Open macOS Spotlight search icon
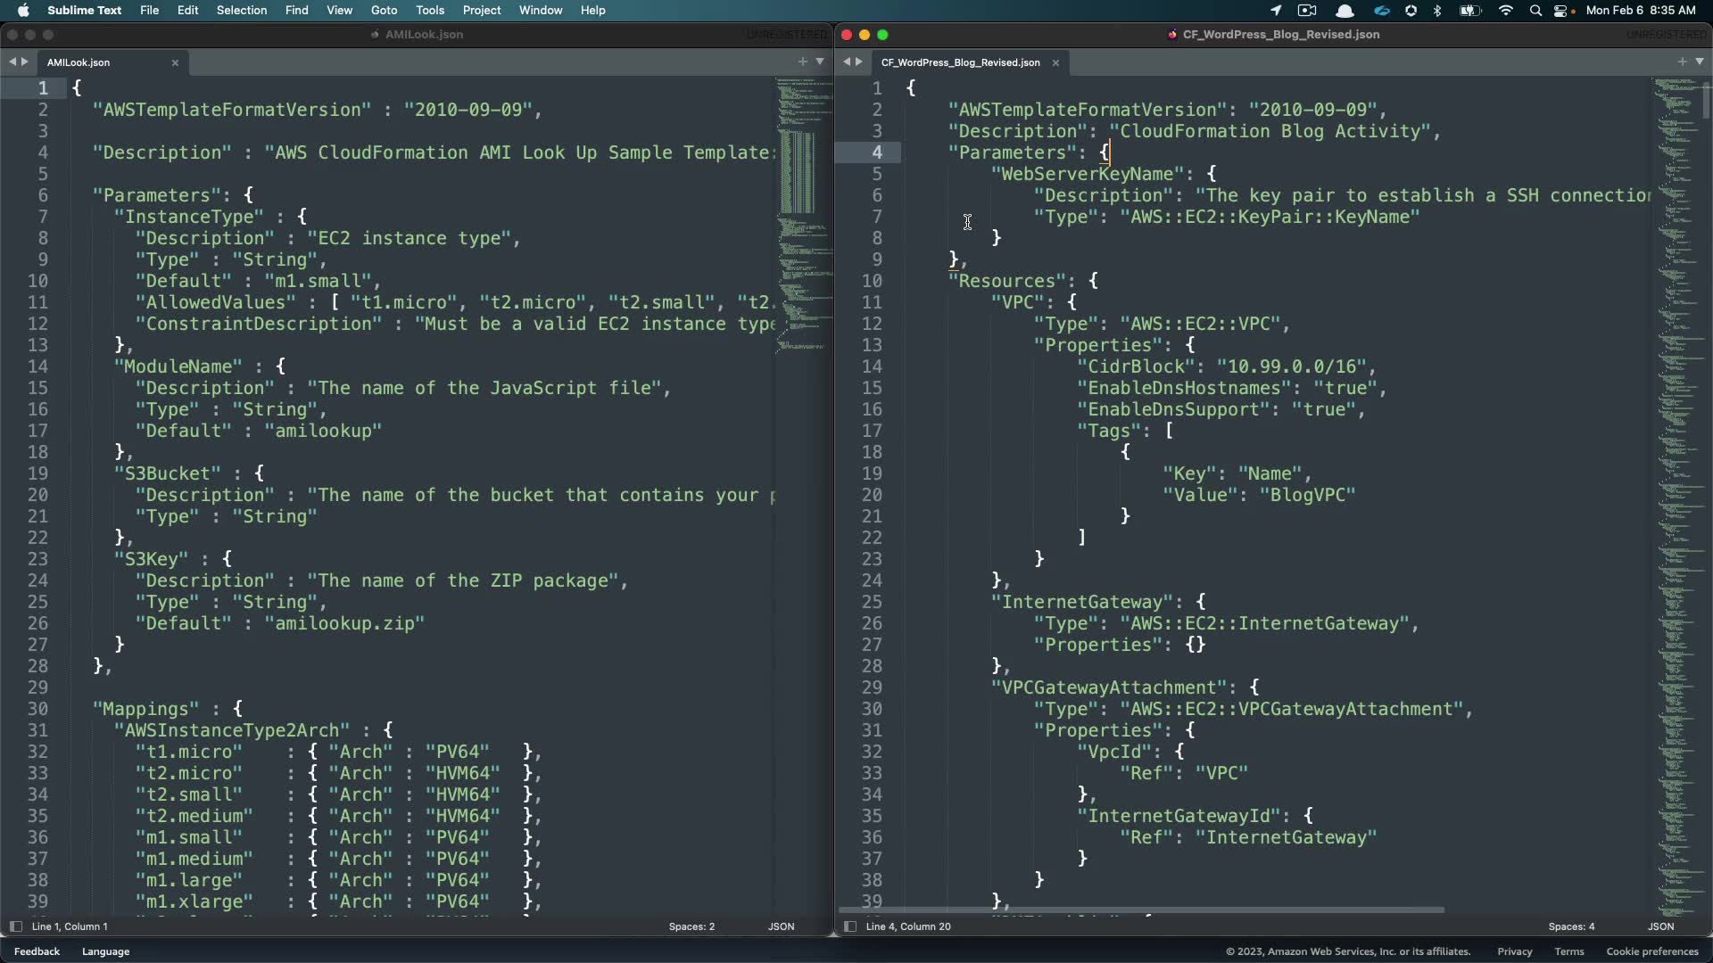1713x963 pixels. coord(1535,11)
